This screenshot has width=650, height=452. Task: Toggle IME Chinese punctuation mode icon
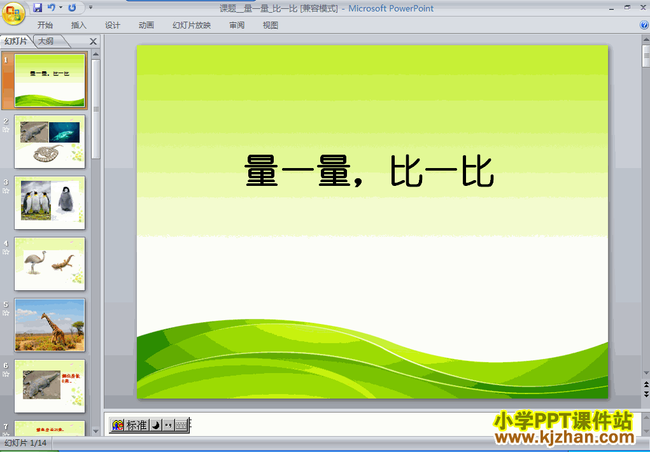pos(168,425)
